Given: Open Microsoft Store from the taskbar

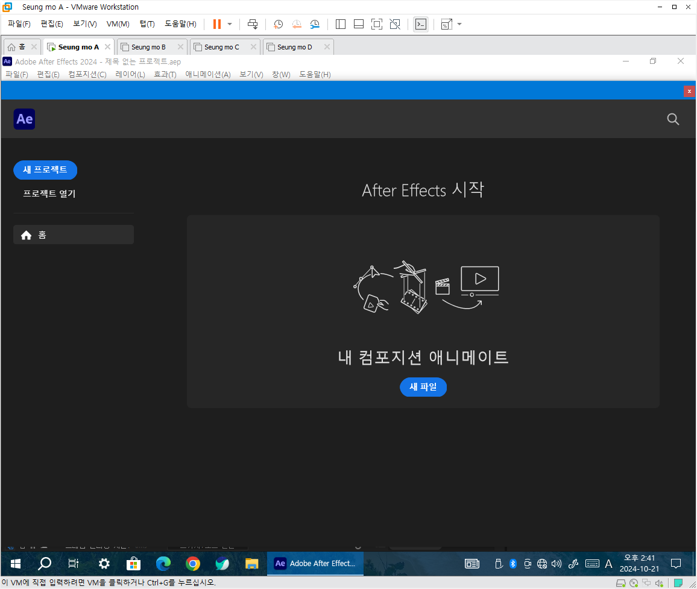Looking at the screenshot, I should pos(133,564).
